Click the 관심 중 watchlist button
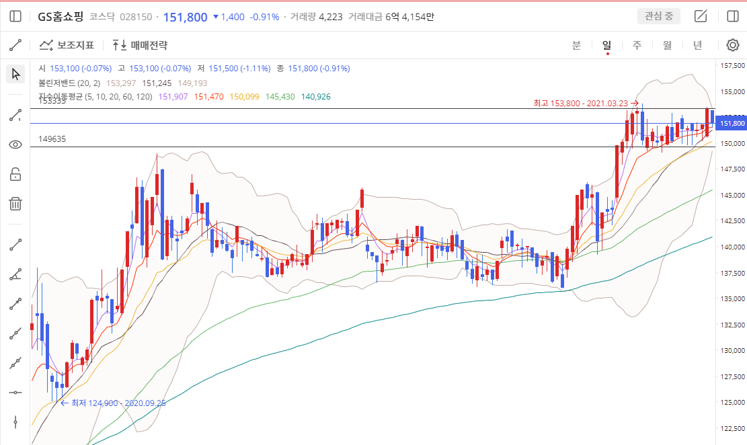This screenshot has width=747, height=445. click(659, 16)
